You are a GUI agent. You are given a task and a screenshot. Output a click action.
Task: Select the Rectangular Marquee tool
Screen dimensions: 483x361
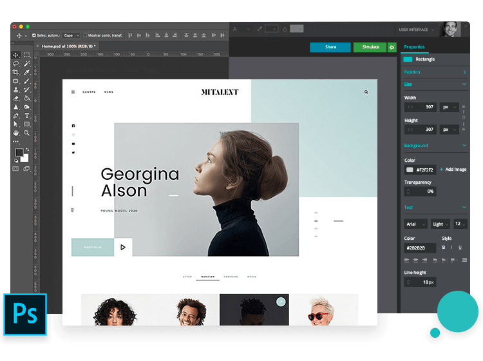(27, 55)
